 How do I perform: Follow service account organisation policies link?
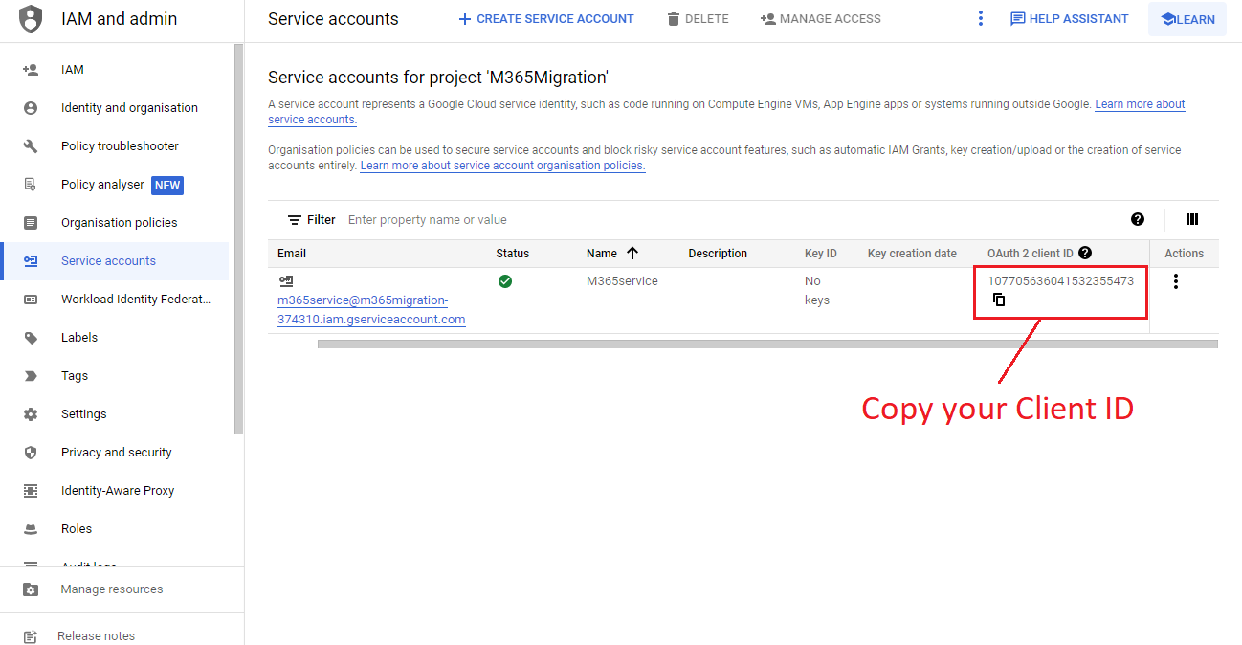pyautogui.click(x=502, y=166)
